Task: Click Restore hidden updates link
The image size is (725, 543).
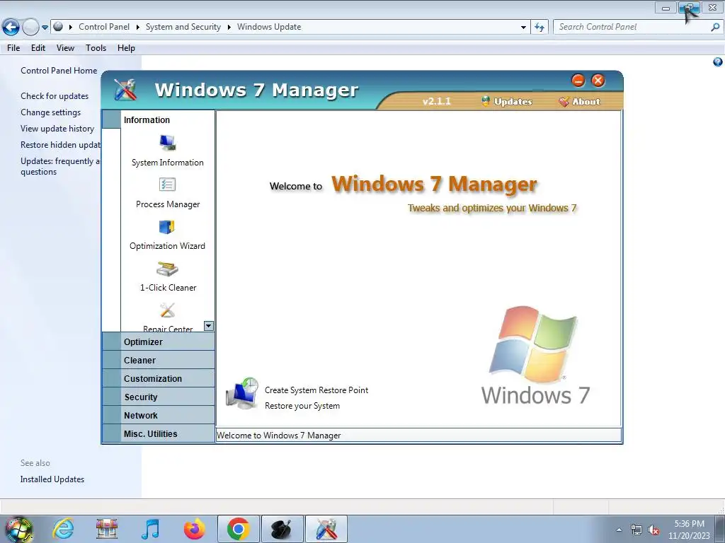Action: pyautogui.click(x=61, y=145)
